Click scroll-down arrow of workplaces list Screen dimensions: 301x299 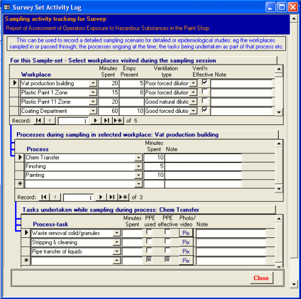tap(279, 112)
